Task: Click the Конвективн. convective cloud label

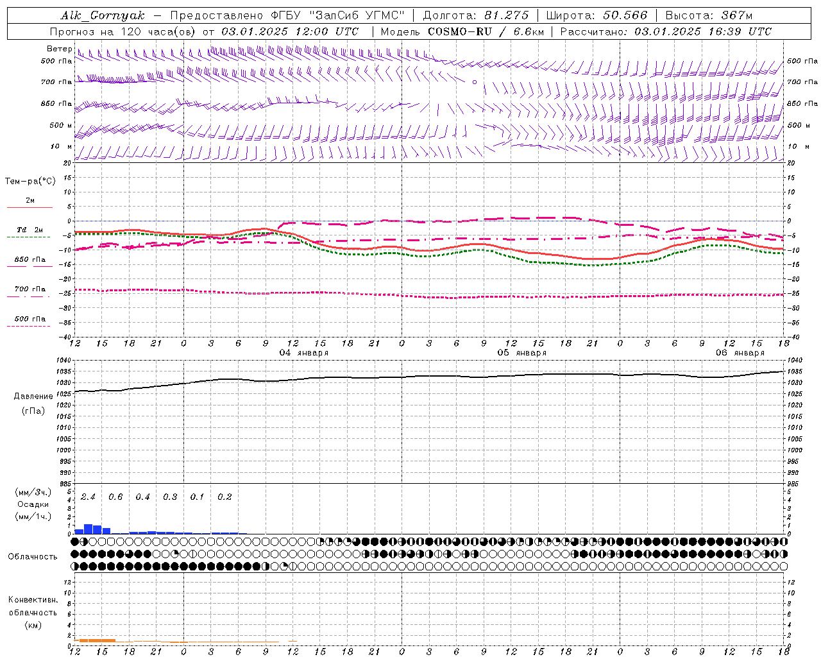Action: pos(33,600)
